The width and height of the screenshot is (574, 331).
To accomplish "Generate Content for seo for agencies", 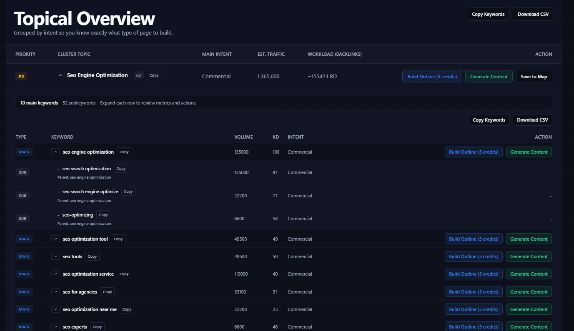I will 529,292.
